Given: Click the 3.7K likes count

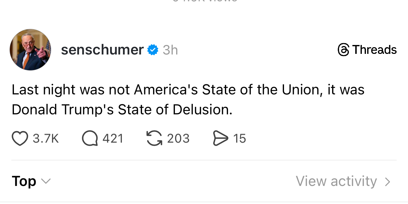Looking at the screenshot, I should click(46, 139).
